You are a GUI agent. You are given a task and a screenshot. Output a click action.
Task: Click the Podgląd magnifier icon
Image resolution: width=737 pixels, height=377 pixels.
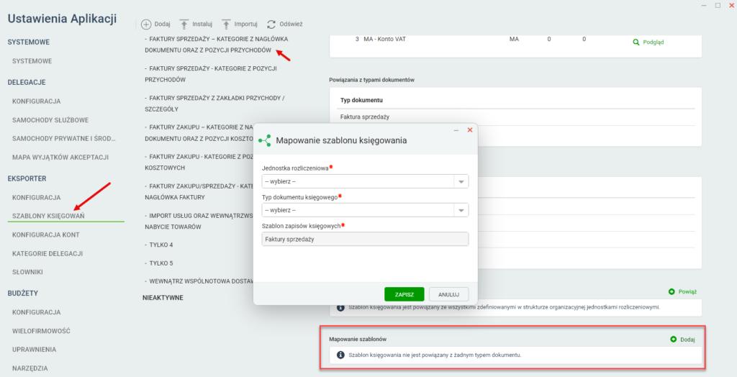point(636,42)
